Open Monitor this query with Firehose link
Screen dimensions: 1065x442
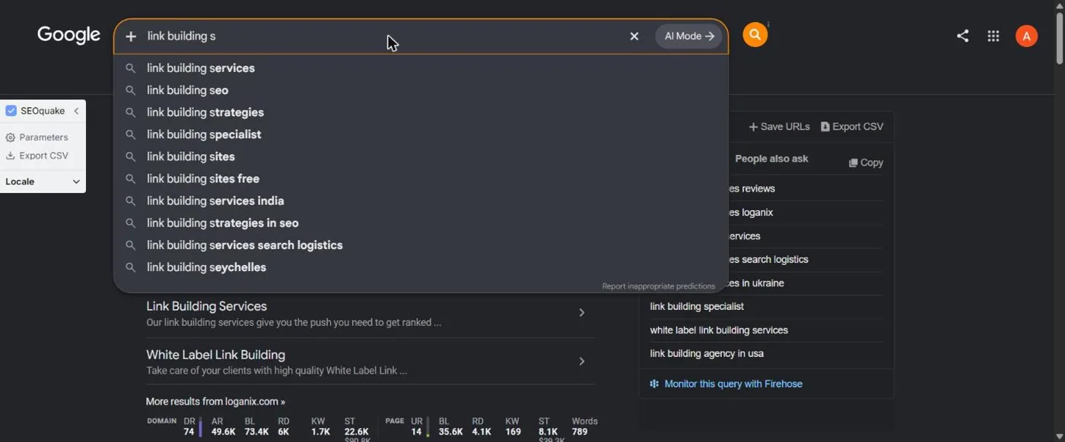(x=733, y=384)
